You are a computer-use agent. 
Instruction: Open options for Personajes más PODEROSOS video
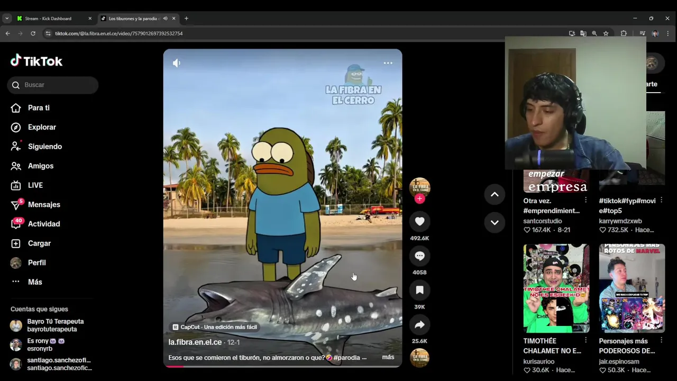click(x=661, y=340)
